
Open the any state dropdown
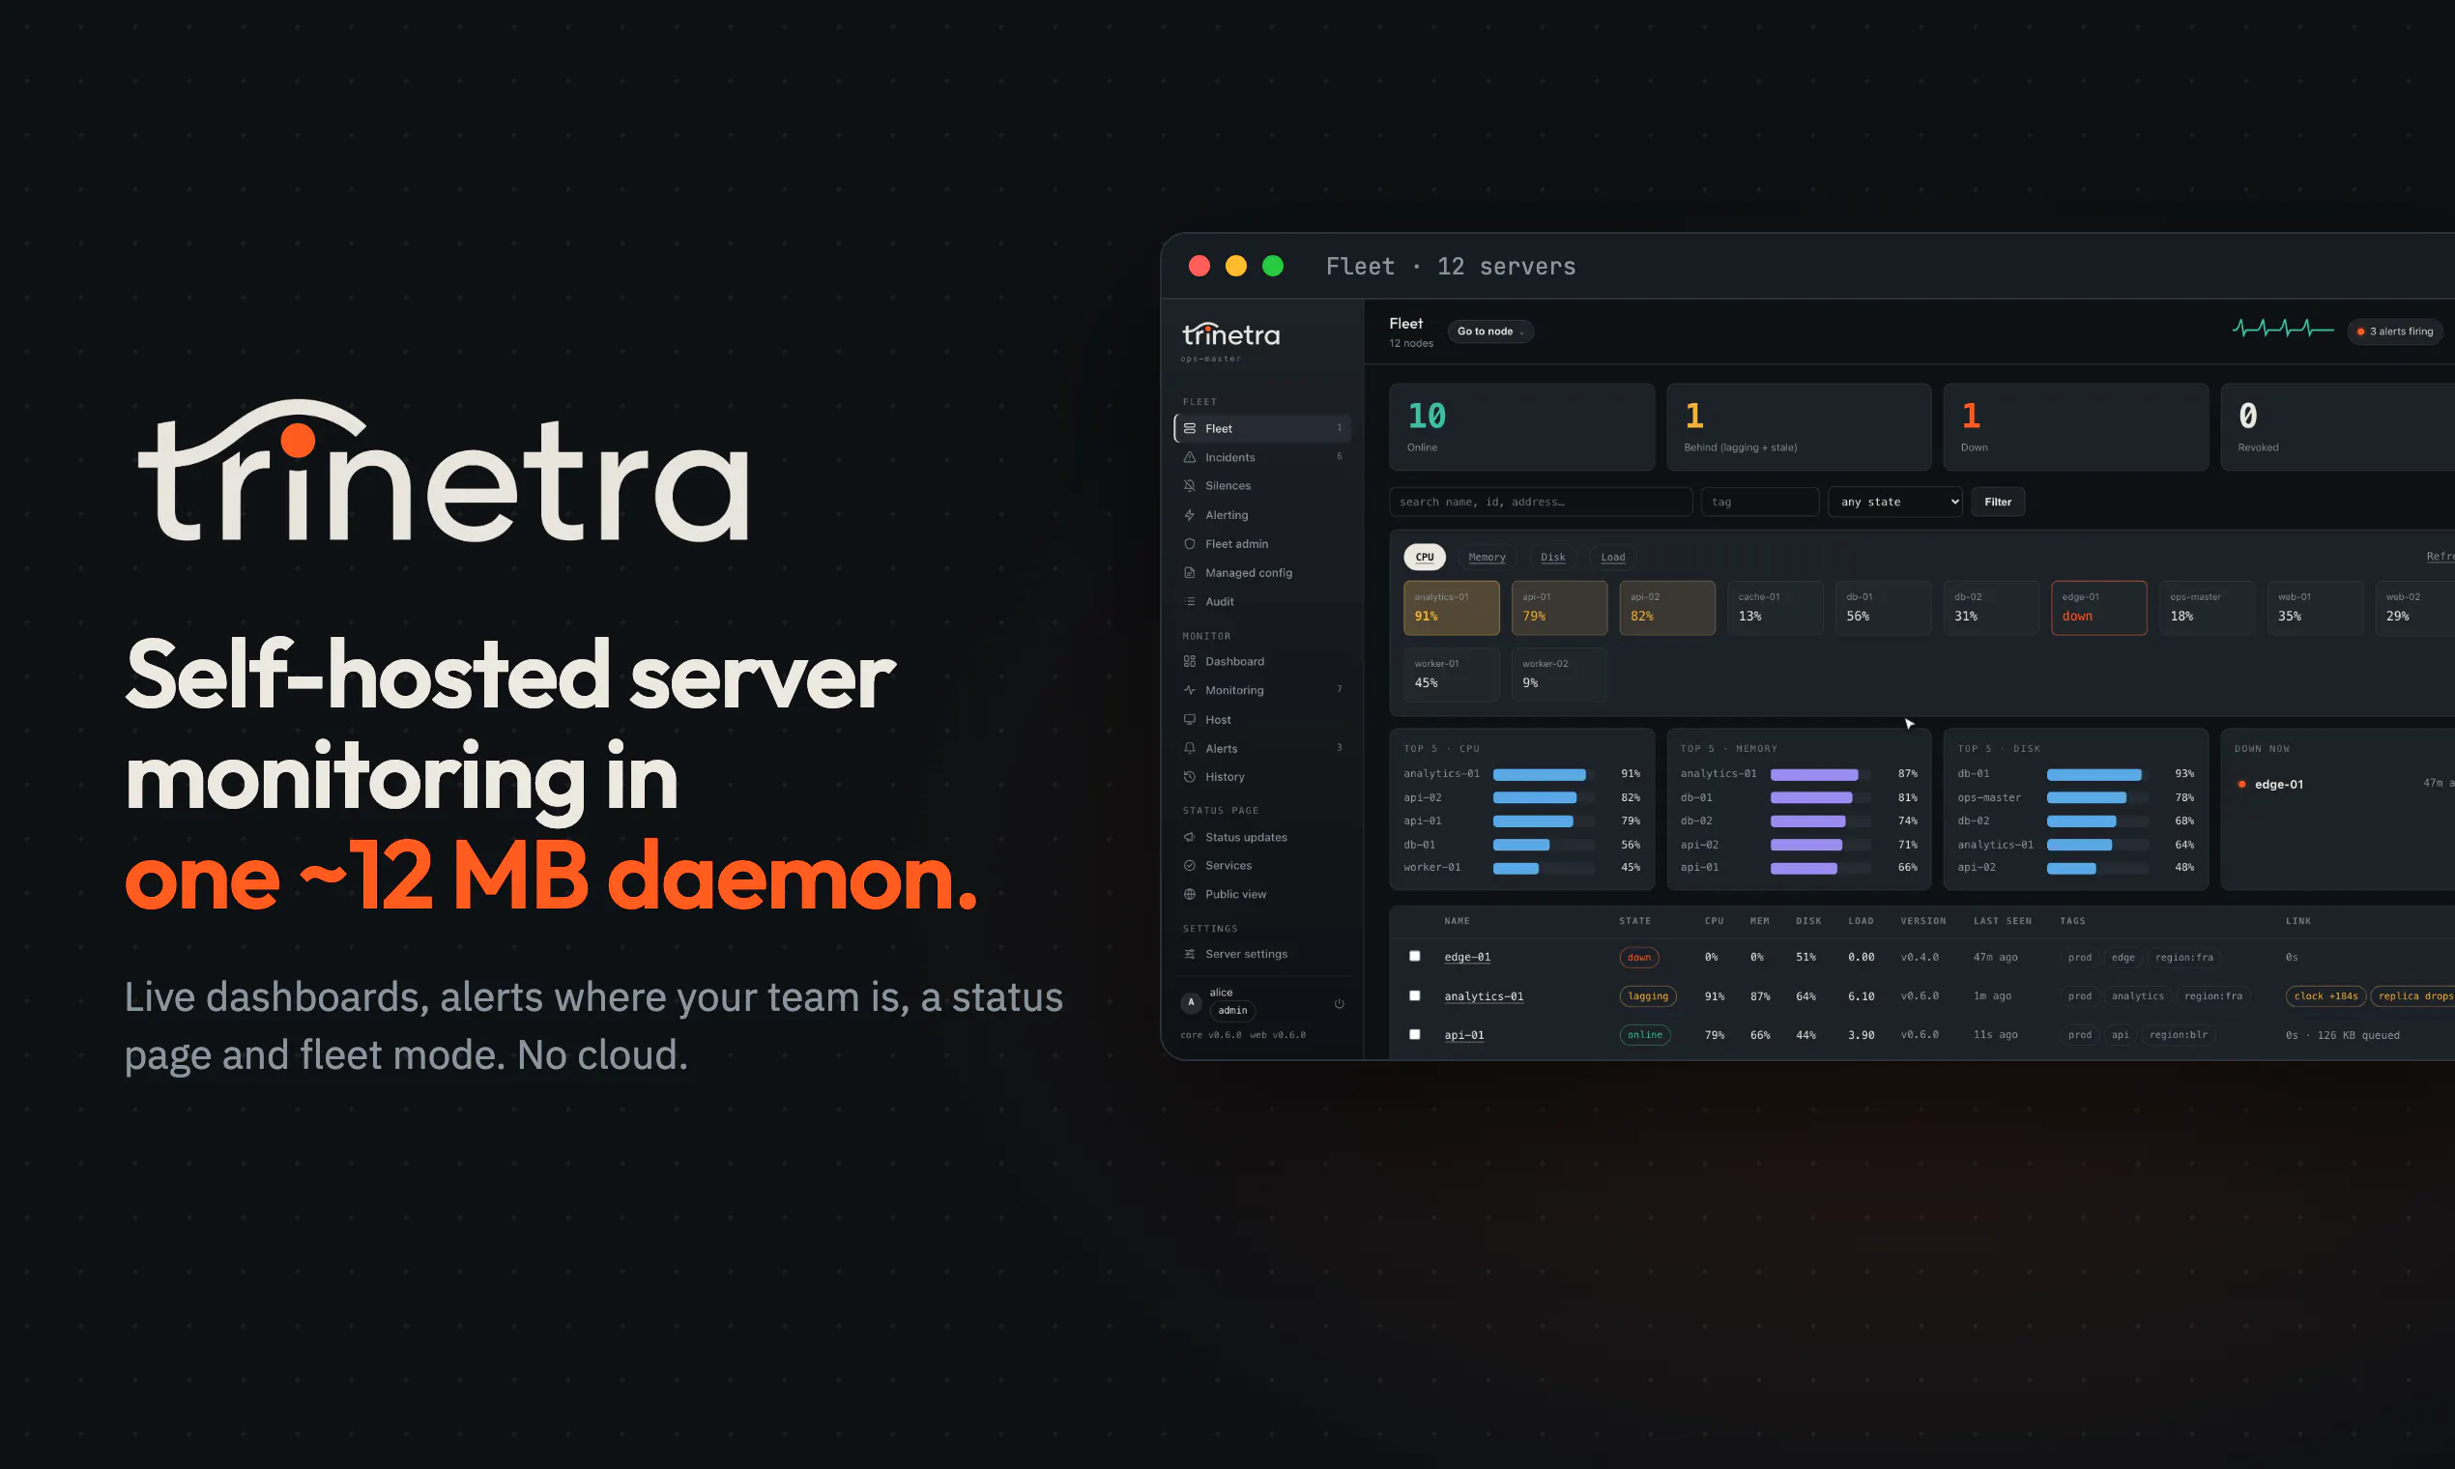pos(1894,502)
